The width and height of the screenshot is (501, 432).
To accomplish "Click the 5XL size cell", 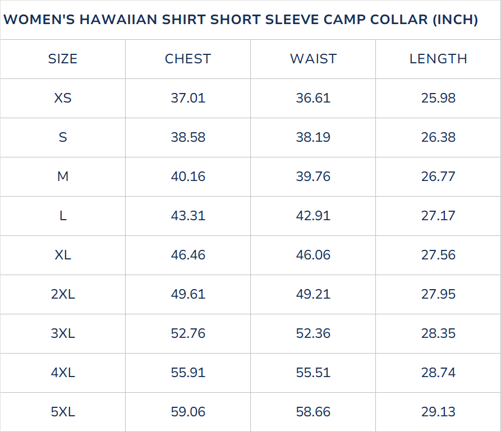I will click(x=63, y=412).
